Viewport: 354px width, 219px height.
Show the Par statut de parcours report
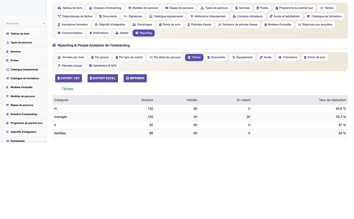coord(165,57)
